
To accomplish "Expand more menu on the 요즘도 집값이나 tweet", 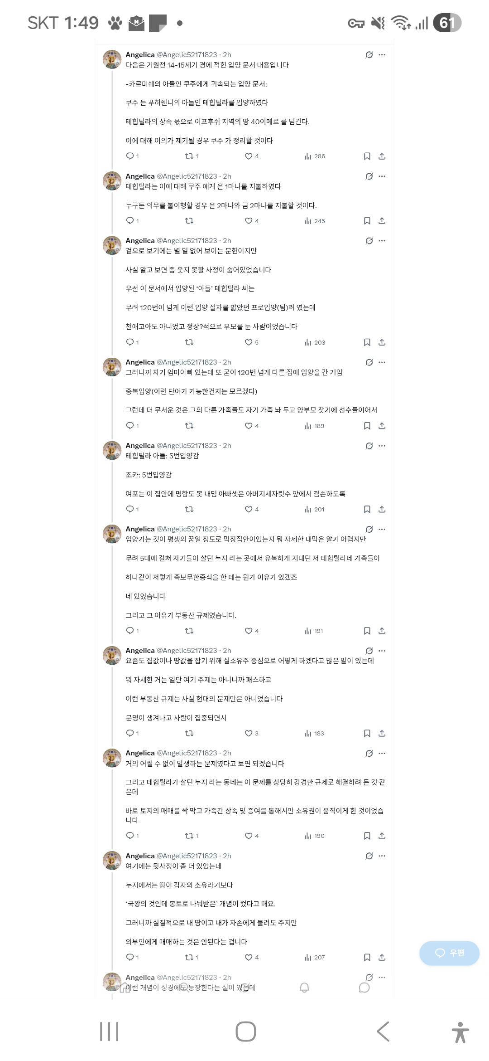I will [382, 651].
